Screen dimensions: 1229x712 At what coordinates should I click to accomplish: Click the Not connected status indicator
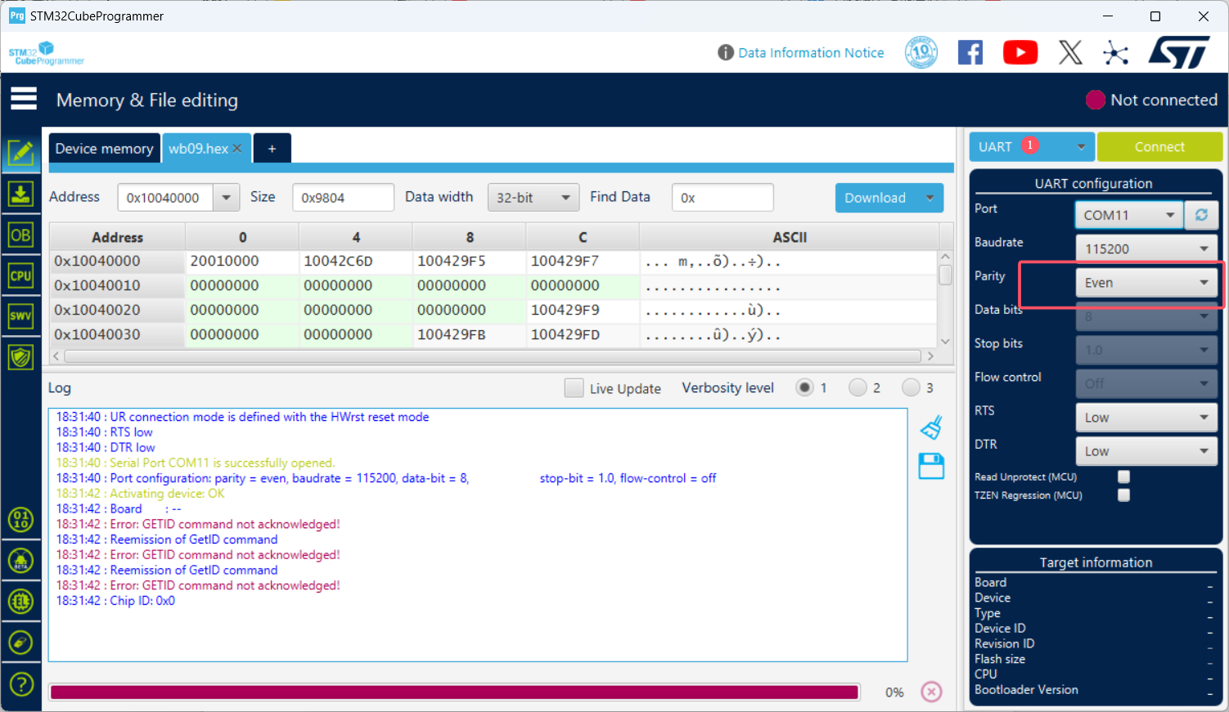click(1151, 100)
